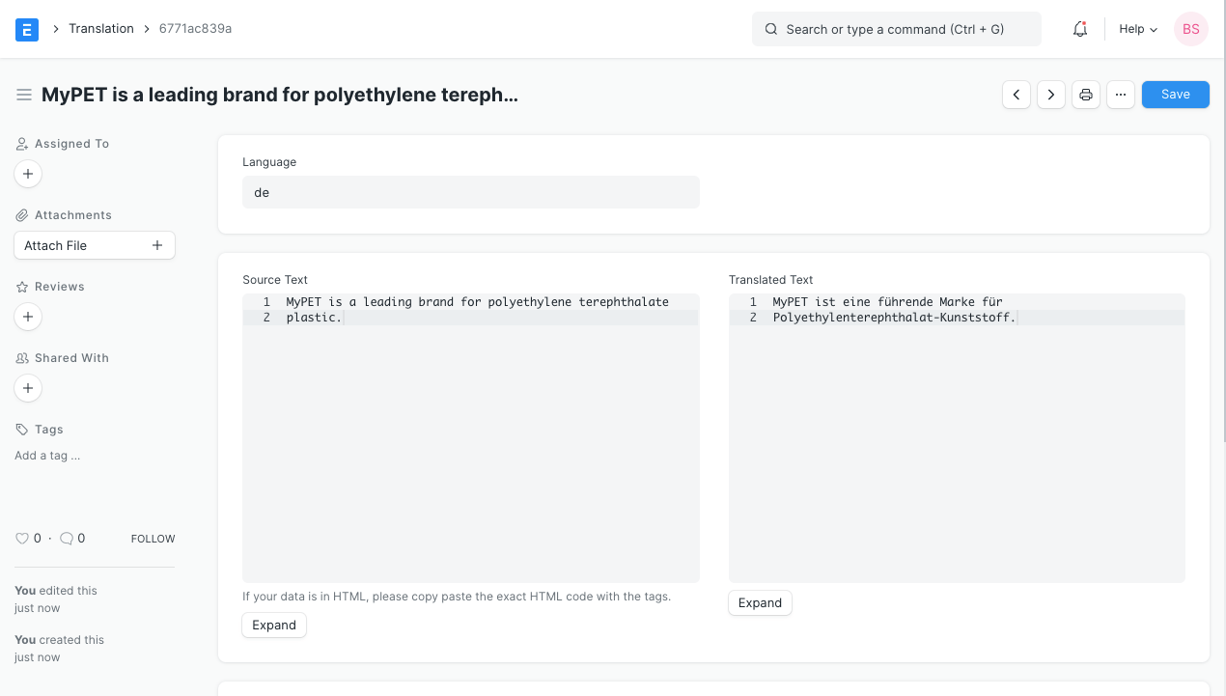Navigate to Translation breadcrumb

100,29
